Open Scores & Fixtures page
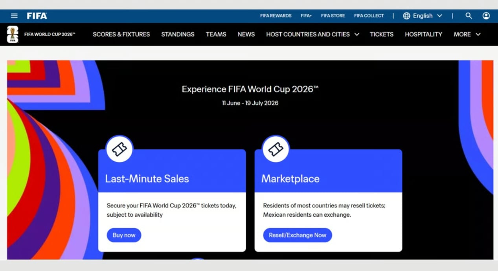This screenshot has height=271, width=498. (121, 34)
